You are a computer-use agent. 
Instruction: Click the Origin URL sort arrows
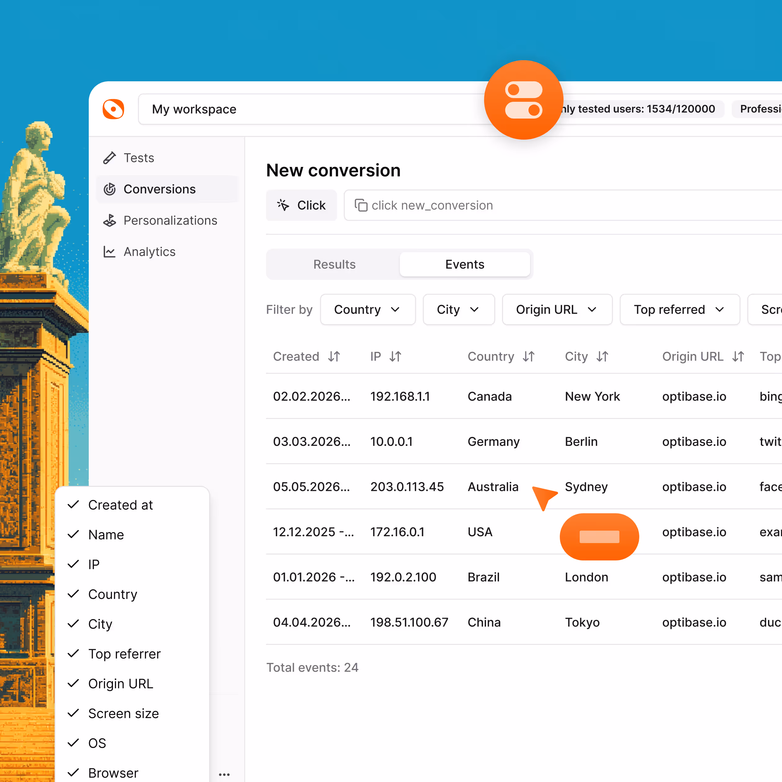pos(738,357)
